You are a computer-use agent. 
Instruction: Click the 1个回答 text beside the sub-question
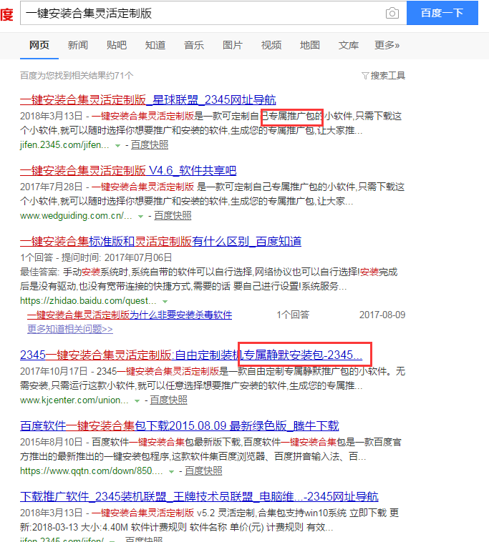[293, 315]
